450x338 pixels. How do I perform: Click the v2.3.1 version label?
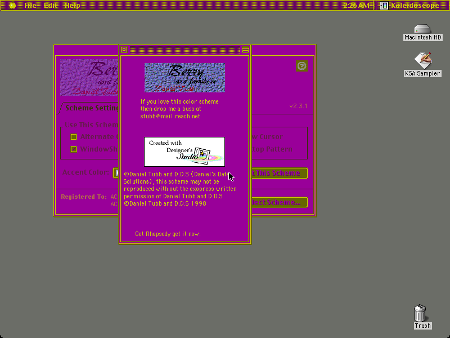point(299,106)
